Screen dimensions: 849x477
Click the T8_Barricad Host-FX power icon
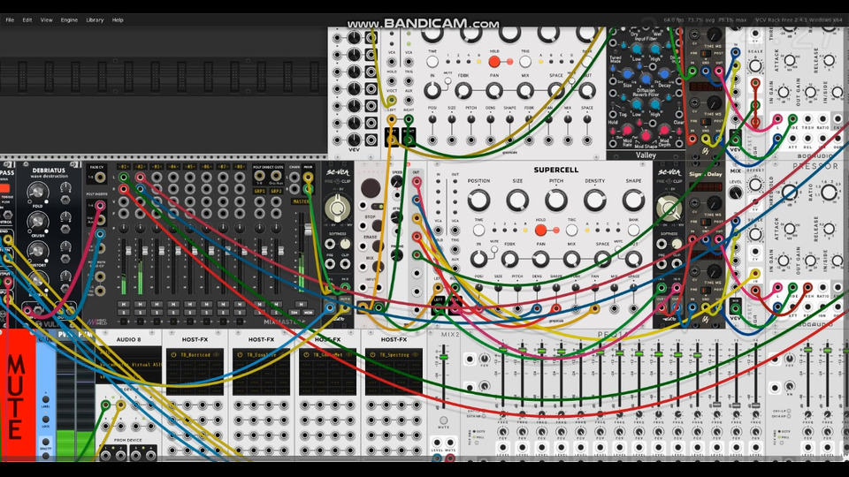(x=174, y=355)
